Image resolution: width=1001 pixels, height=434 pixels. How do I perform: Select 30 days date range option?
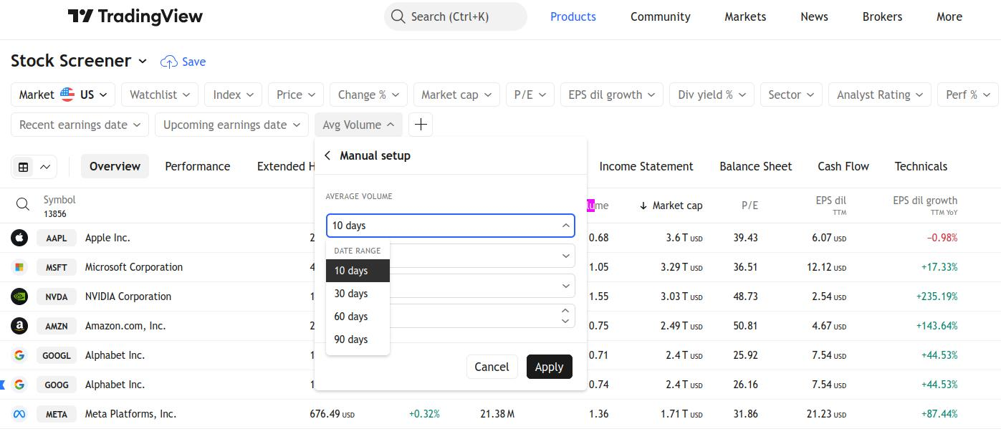click(358, 294)
